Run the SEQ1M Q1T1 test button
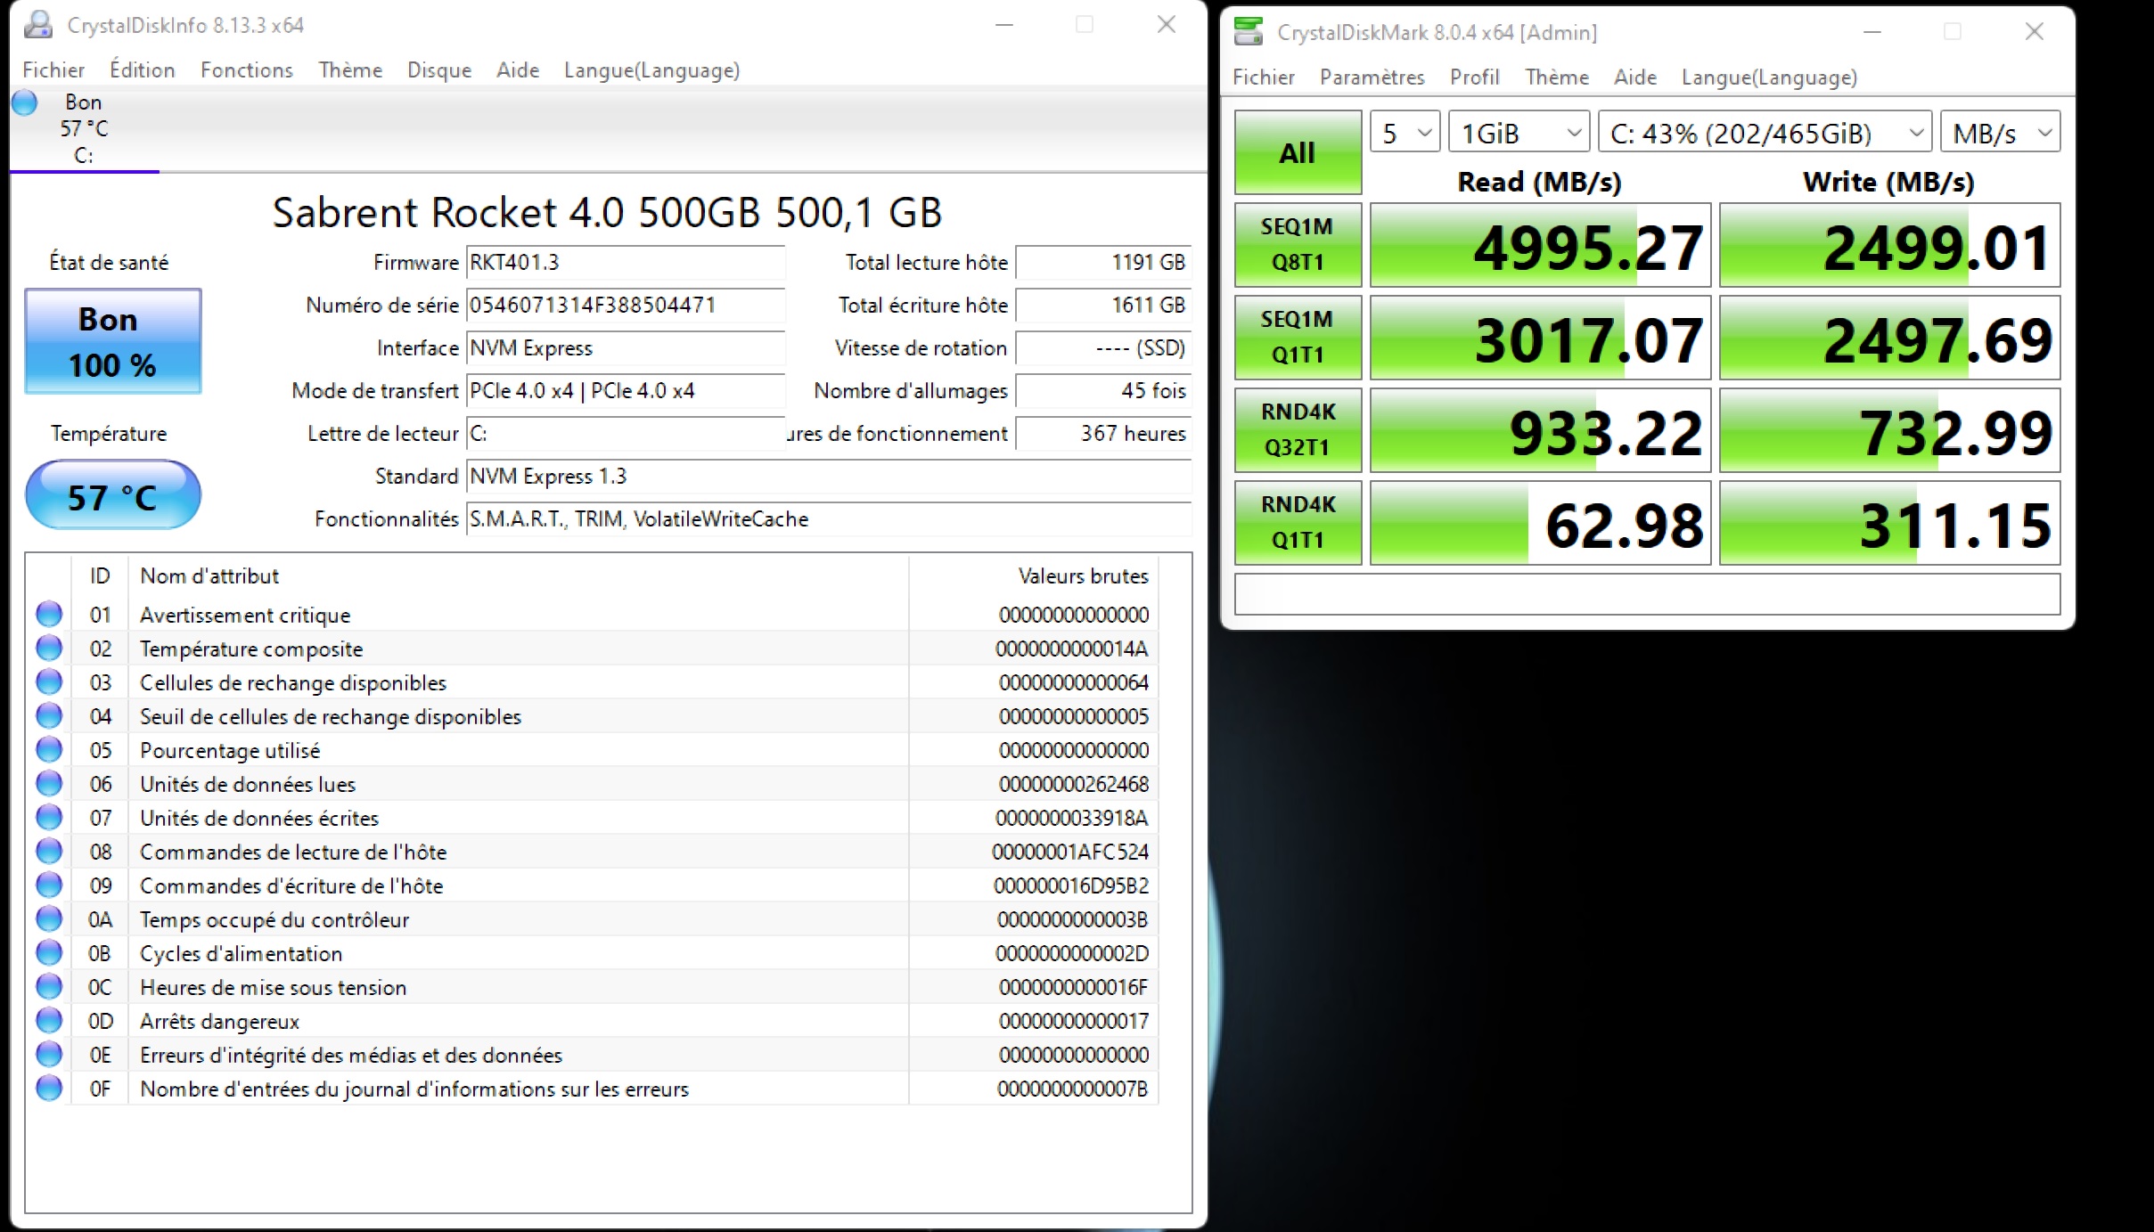 [1298, 338]
